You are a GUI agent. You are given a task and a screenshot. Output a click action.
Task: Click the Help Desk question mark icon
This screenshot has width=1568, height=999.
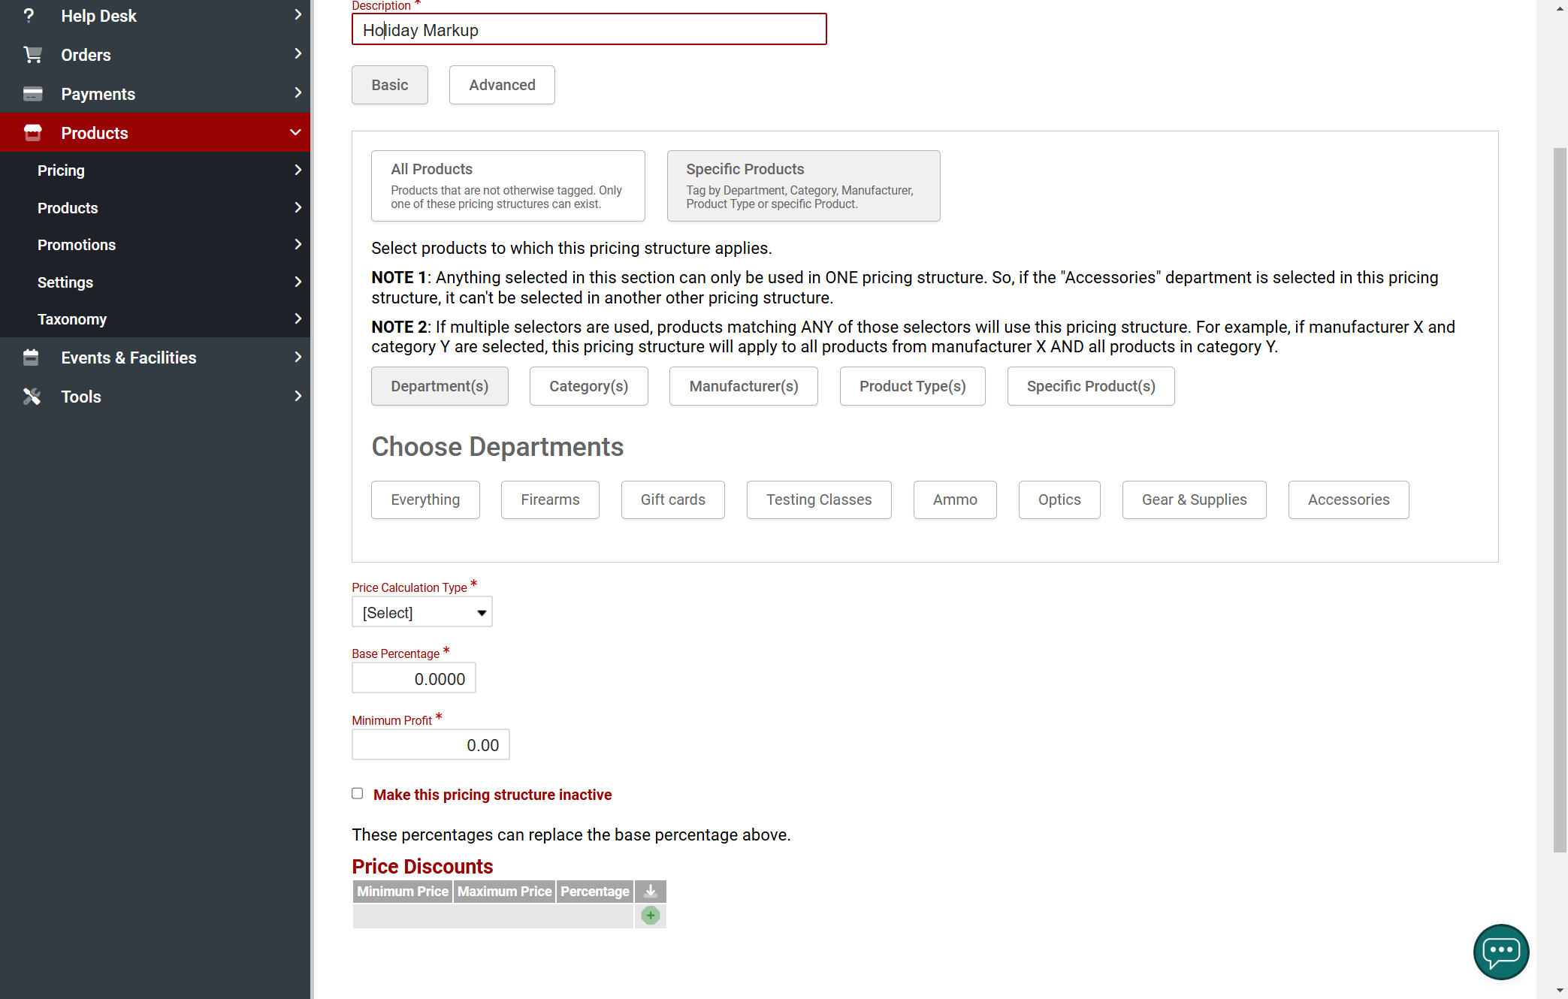click(x=29, y=15)
